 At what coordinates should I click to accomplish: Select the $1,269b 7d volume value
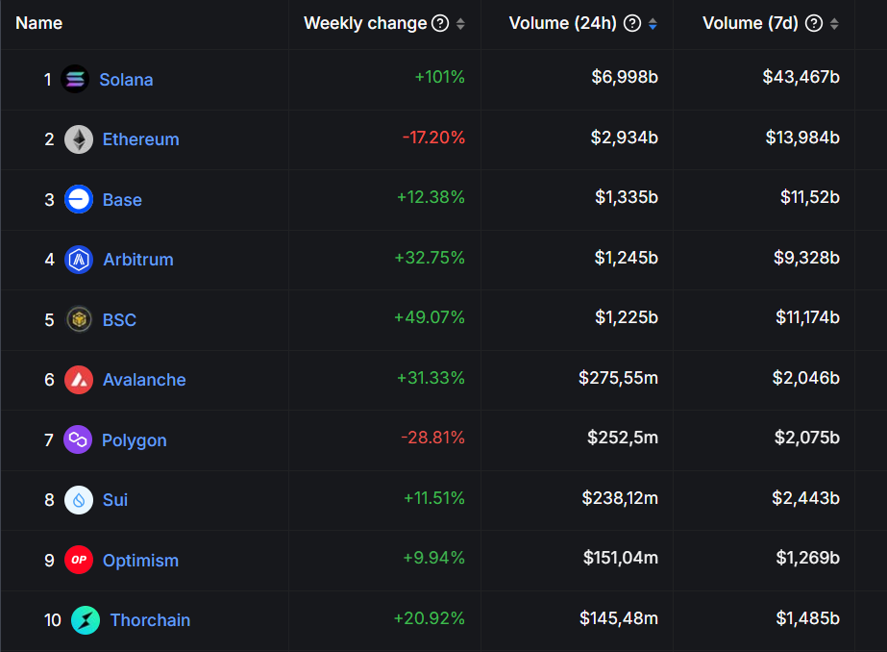point(808,558)
